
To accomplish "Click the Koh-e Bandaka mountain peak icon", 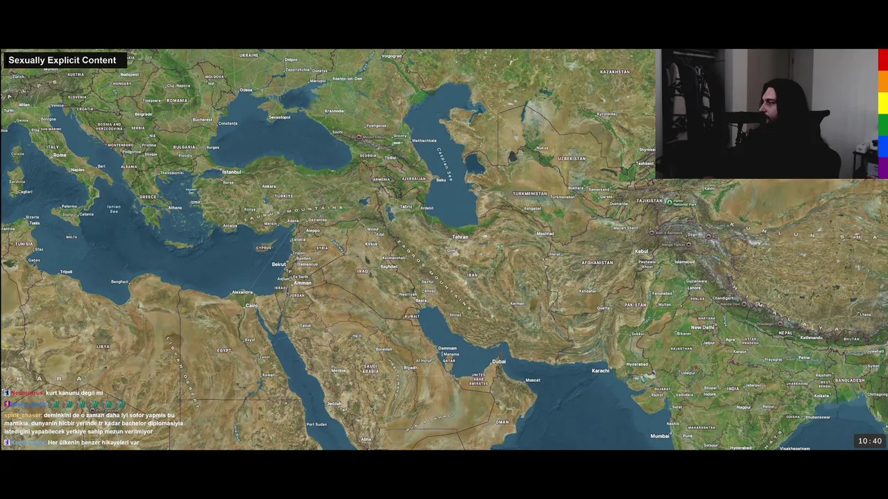I will click(x=652, y=233).
